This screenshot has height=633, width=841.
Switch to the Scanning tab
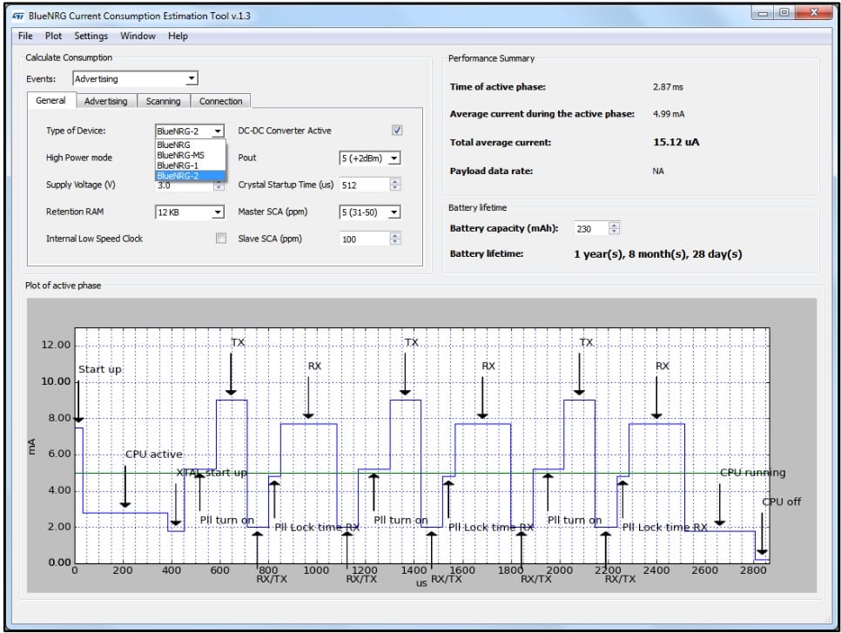(163, 101)
